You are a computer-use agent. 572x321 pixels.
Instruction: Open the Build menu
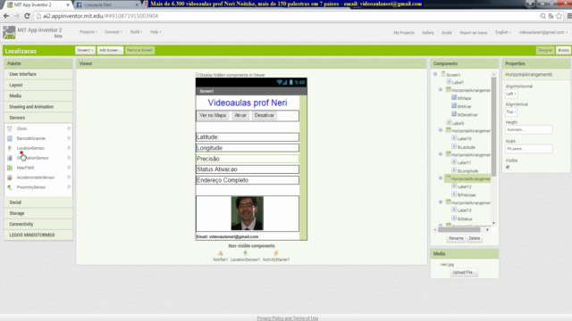coord(136,32)
